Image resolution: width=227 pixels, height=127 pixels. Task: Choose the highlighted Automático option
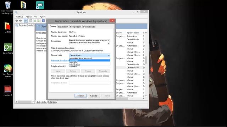tap(89, 60)
